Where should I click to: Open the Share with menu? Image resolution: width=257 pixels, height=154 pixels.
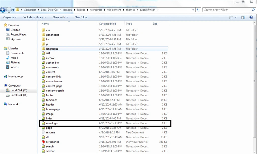click(x=60, y=17)
